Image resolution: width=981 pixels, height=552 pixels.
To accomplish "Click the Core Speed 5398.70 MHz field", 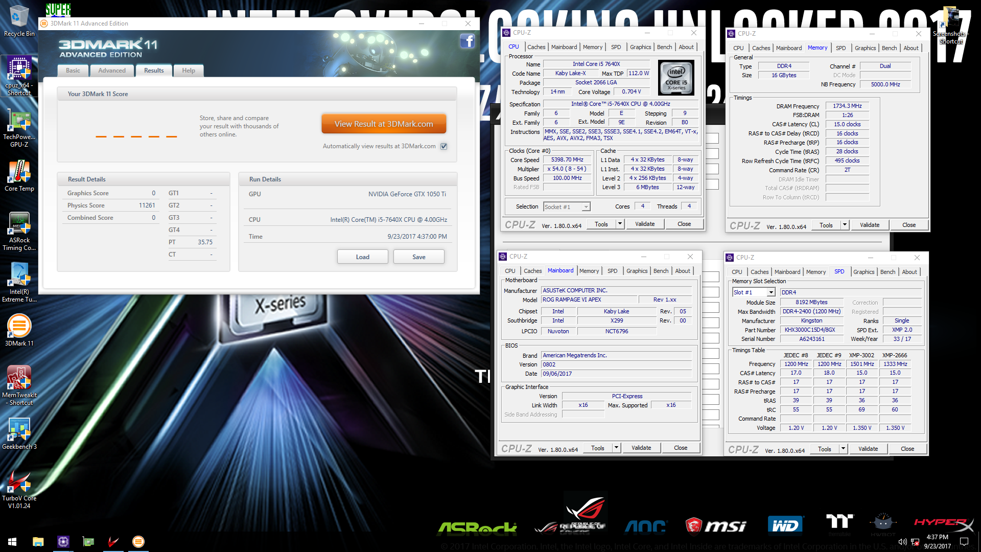I will click(x=567, y=160).
